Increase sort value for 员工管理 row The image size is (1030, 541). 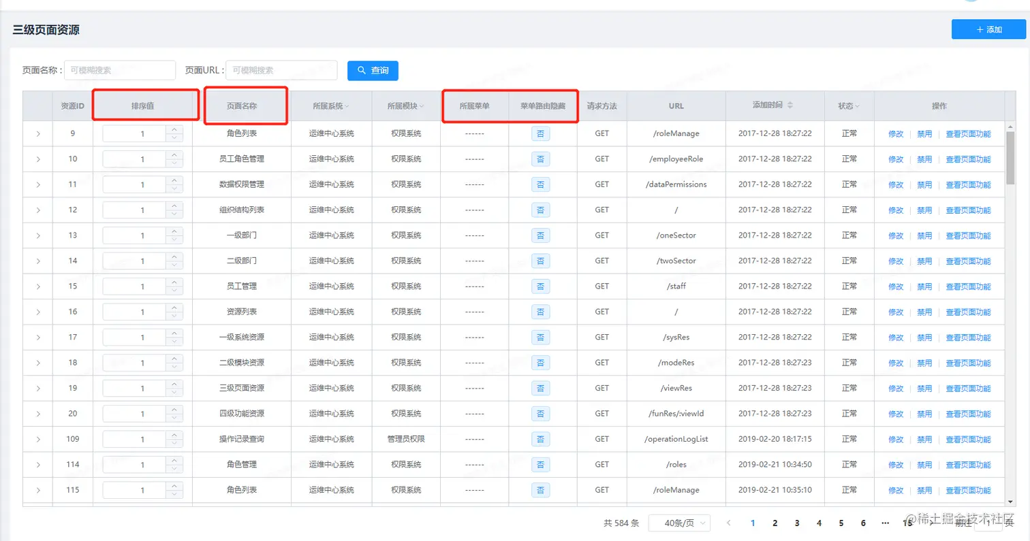click(x=175, y=282)
